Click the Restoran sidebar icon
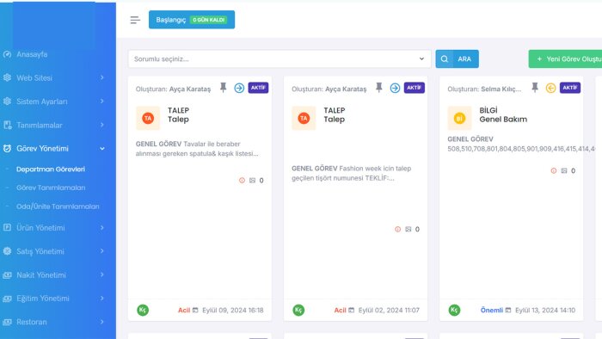 click(x=7, y=322)
